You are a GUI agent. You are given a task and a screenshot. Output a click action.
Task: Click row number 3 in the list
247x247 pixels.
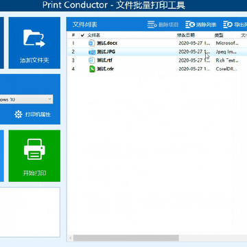point(73,60)
